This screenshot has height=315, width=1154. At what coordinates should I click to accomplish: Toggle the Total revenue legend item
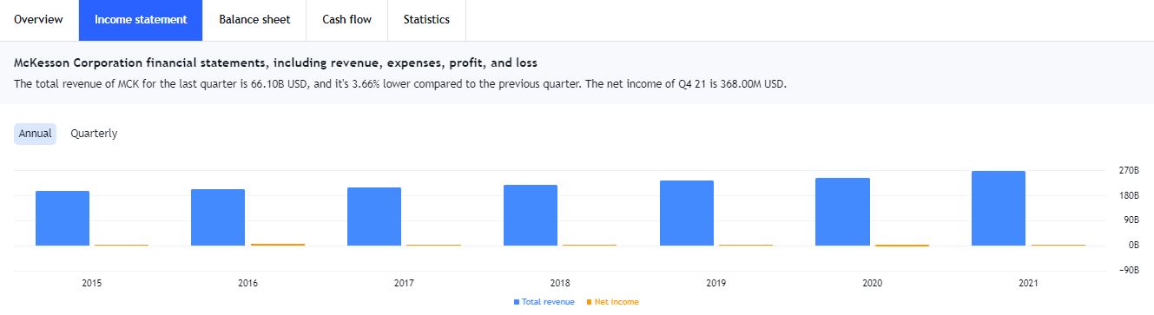(544, 302)
